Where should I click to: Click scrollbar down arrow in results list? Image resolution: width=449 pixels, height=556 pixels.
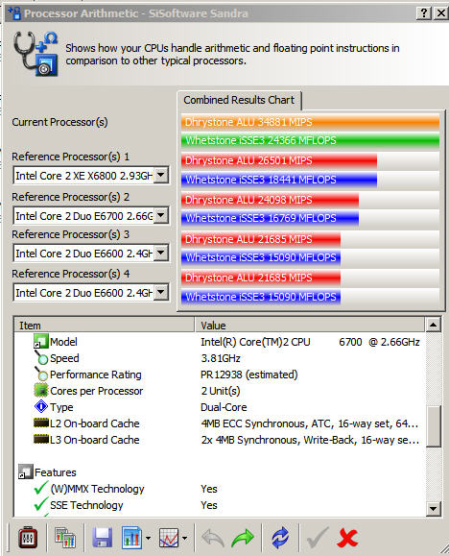[434, 509]
